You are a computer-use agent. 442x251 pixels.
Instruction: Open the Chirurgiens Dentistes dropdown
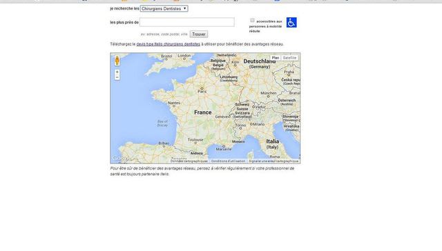tap(164, 9)
